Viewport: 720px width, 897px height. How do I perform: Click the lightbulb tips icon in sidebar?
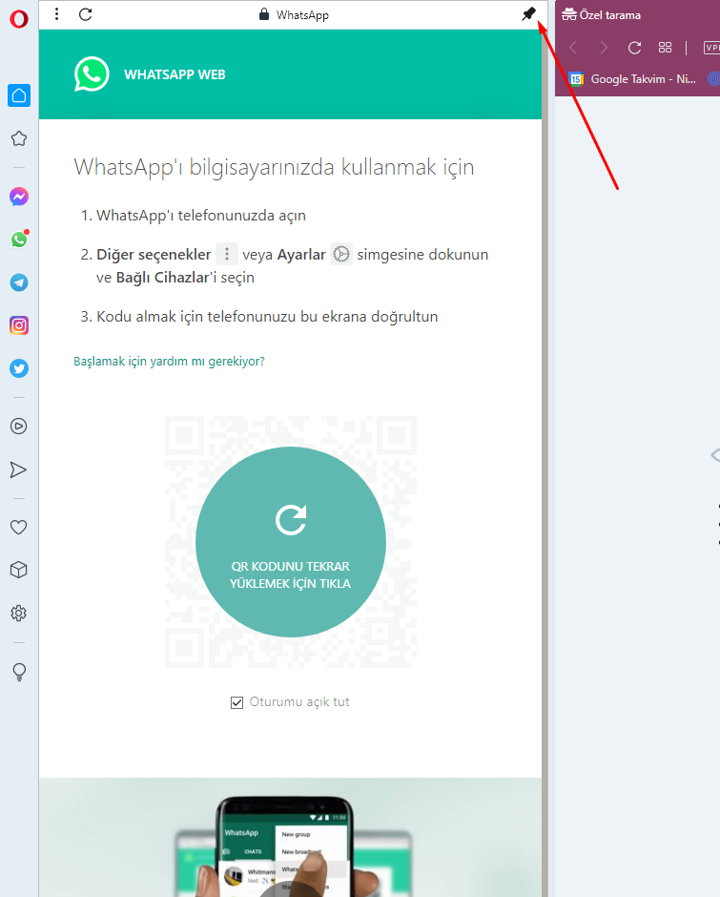[x=19, y=672]
